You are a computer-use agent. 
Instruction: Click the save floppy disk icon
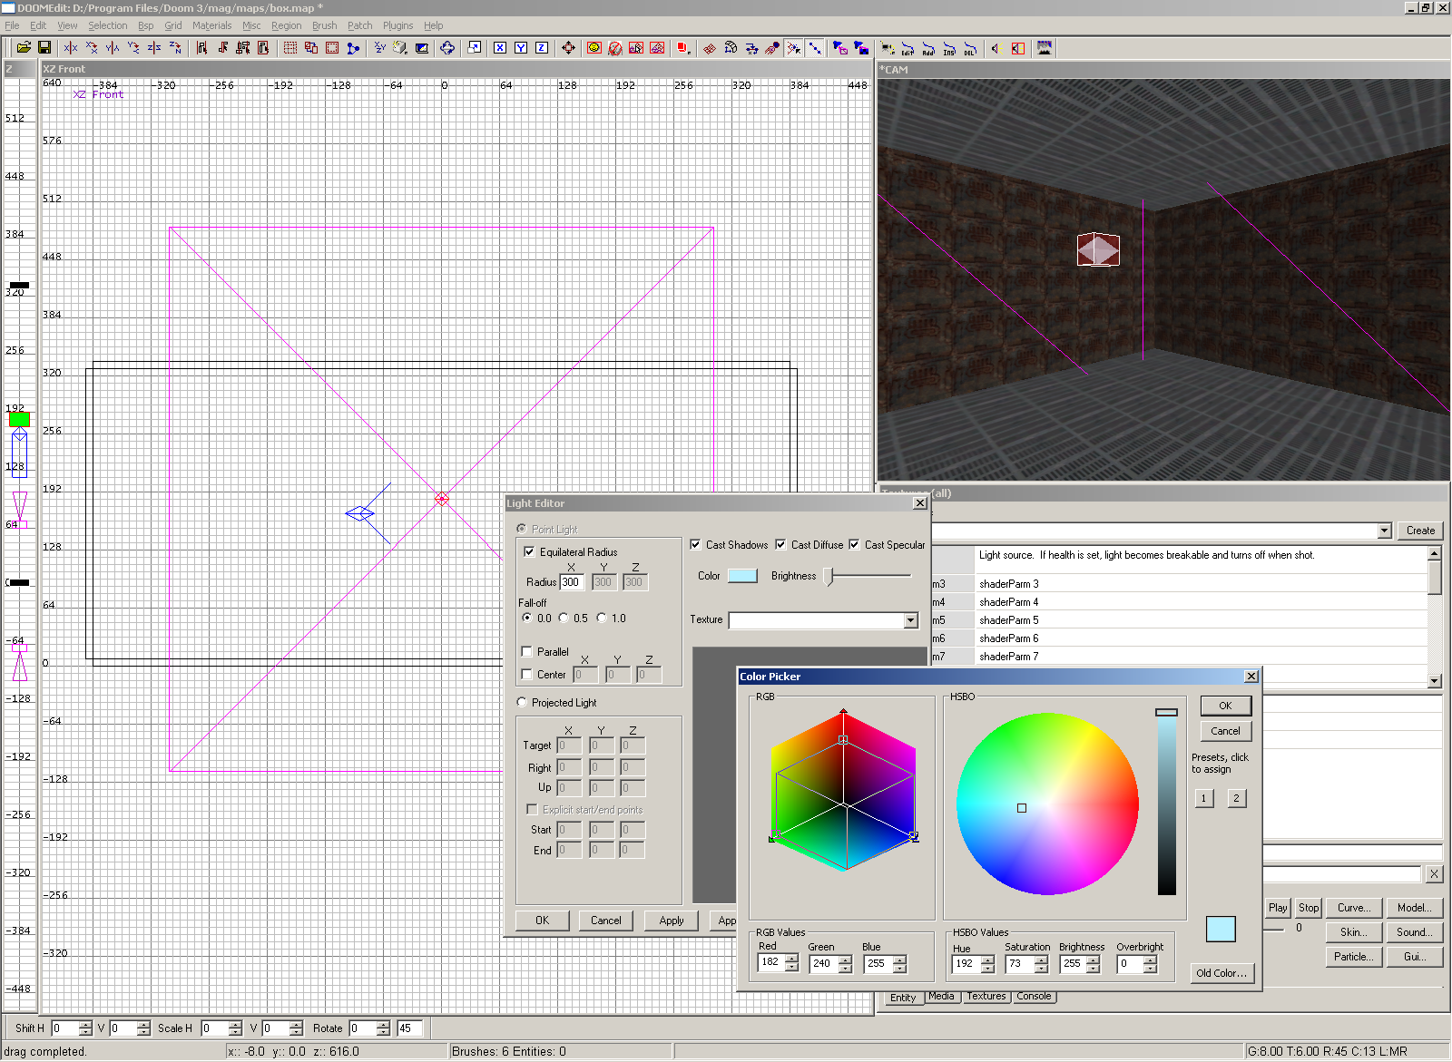pyautogui.click(x=44, y=48)
